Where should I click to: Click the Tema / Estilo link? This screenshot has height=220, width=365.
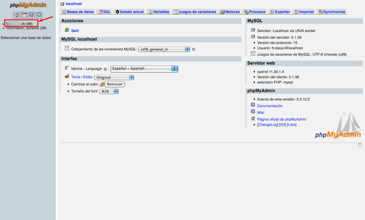click(x=82, y=77)
